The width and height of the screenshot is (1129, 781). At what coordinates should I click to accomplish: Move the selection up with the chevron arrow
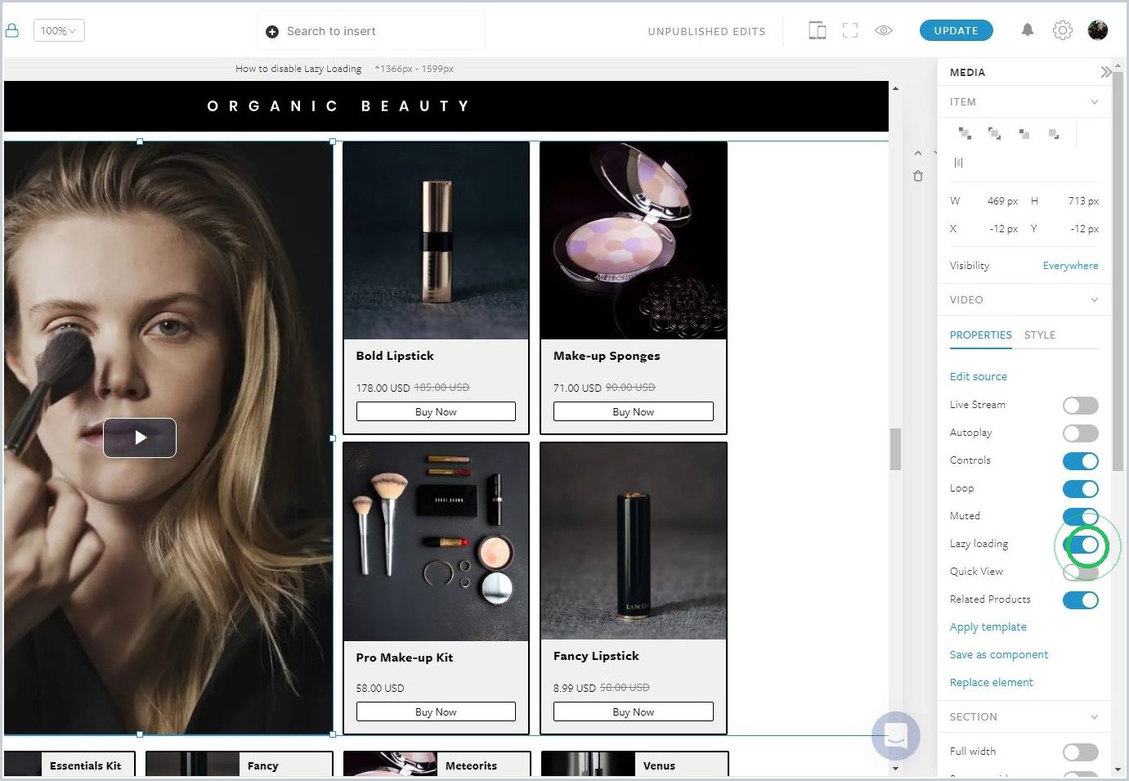tap(918, 153)
